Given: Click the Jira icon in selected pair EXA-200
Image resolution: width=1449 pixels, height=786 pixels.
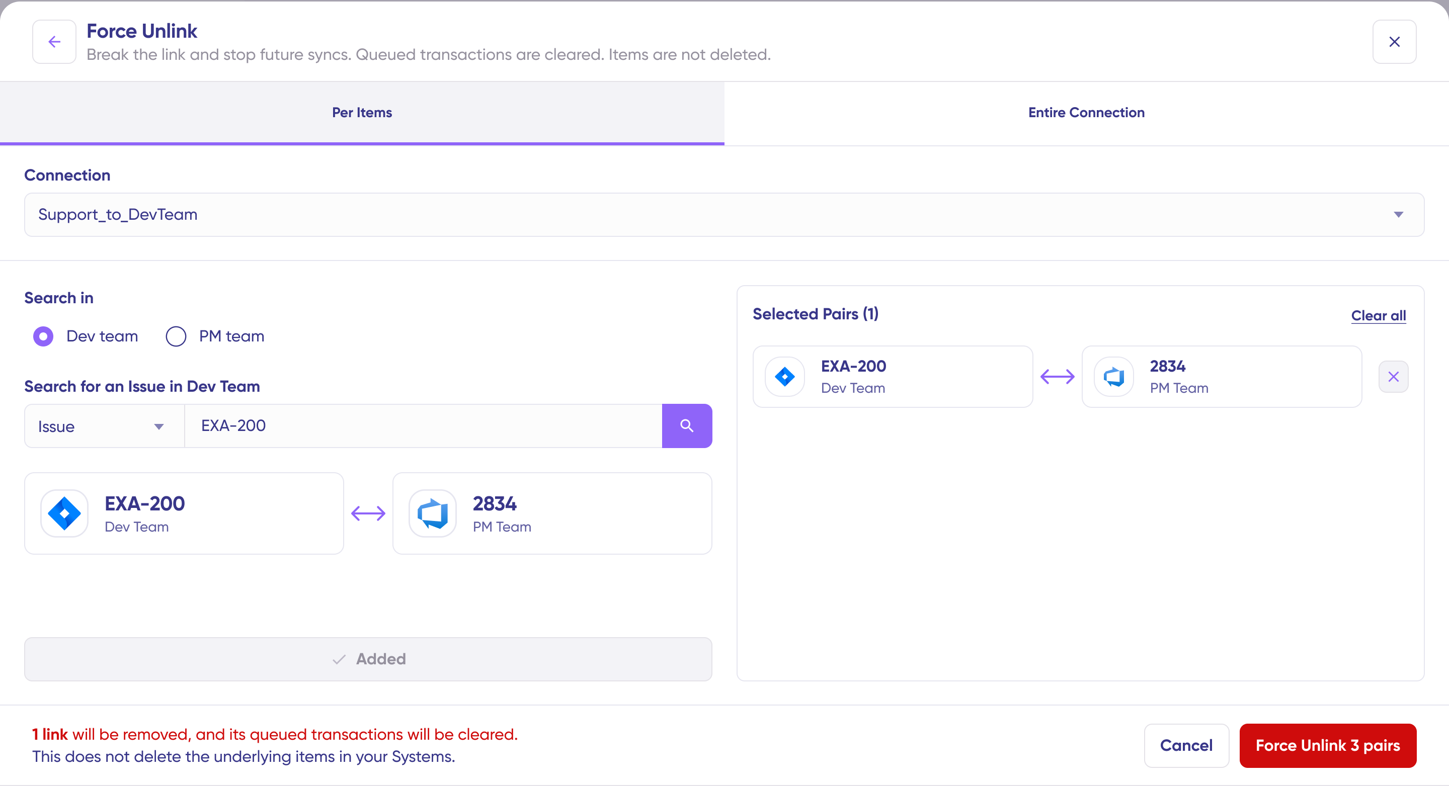Looking at the screenshot, I should click(x=785, y=376).
